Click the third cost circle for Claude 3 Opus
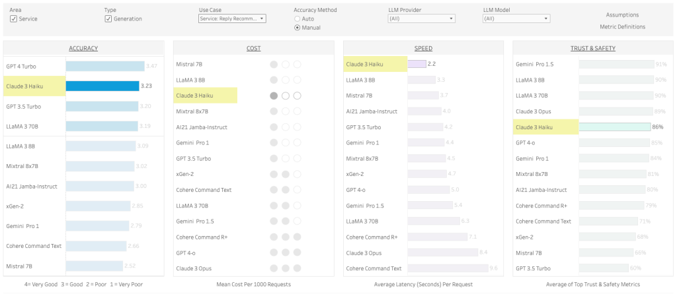 tap(298, 268)
